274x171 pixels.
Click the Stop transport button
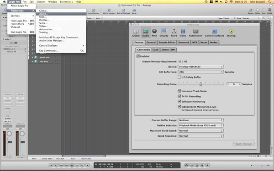[72, 165]
